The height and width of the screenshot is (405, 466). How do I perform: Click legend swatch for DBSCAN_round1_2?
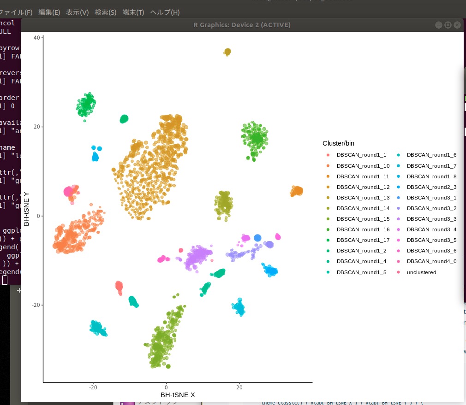pyautogui.click(x=328, y=251)
